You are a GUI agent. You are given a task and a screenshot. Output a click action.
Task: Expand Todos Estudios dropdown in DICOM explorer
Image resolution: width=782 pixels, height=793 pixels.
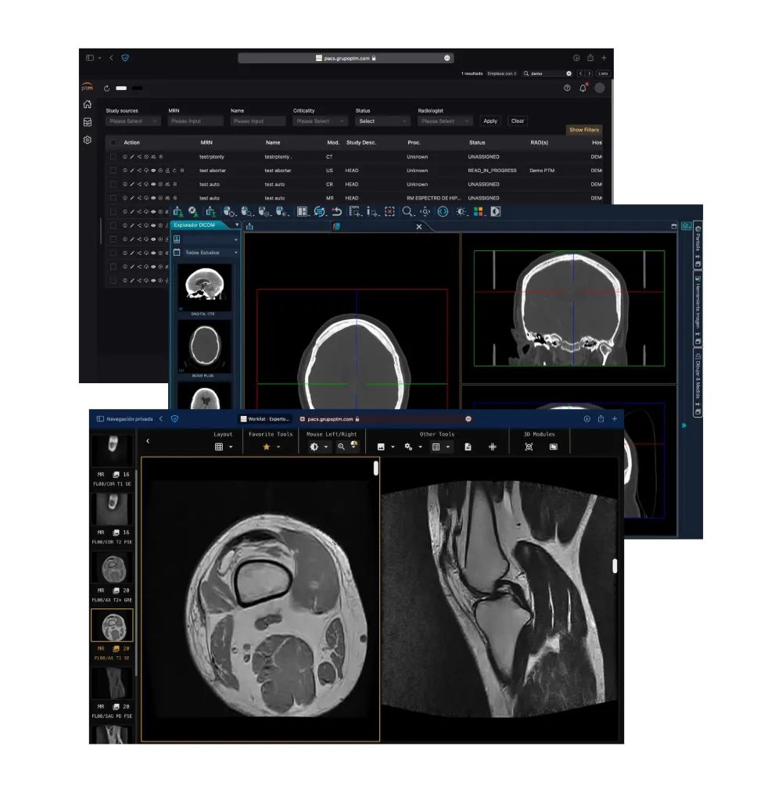pyautogui.click(x=235, y=253)
